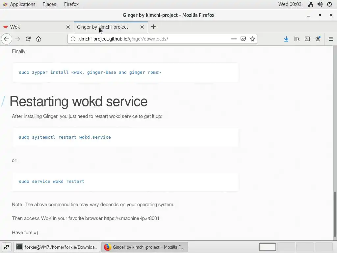Open the power icon in top panel
The height and width of the screenshot is (253, 337).
click(x=329, y=4)
